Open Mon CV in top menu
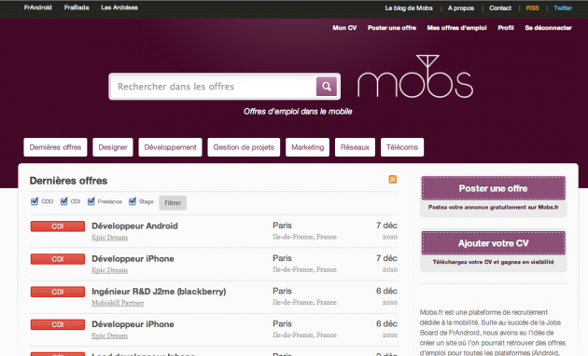Image resolution: width=588 pixels, height=356 pixels. [344, 28]
